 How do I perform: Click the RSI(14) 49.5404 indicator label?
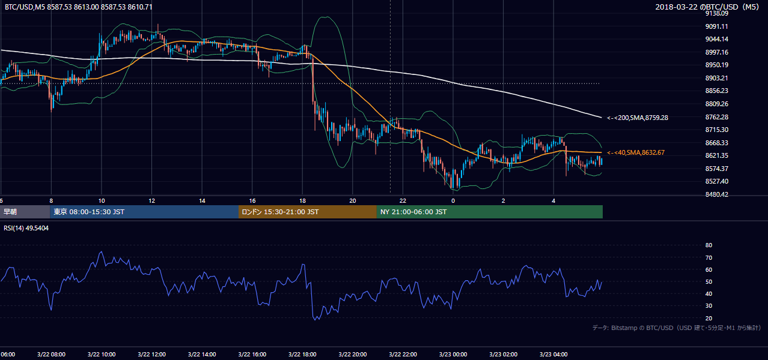[26, 228]
